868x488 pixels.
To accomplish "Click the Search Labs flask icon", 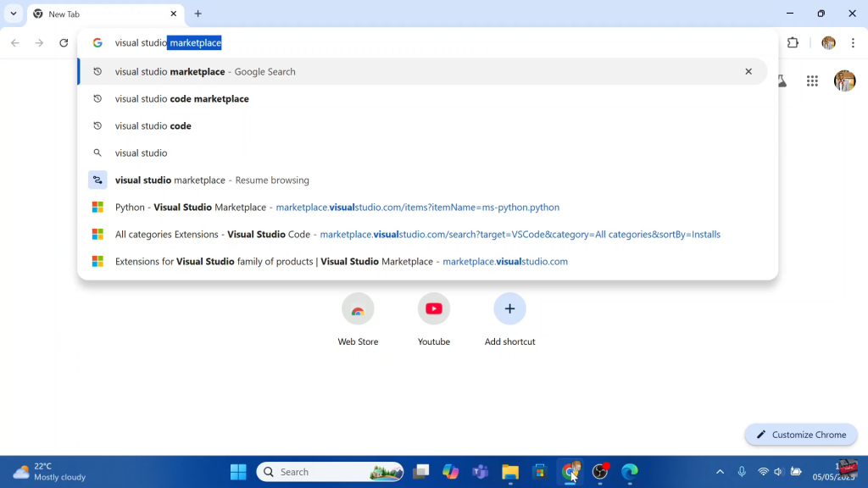I will click(x=782, y=80).
